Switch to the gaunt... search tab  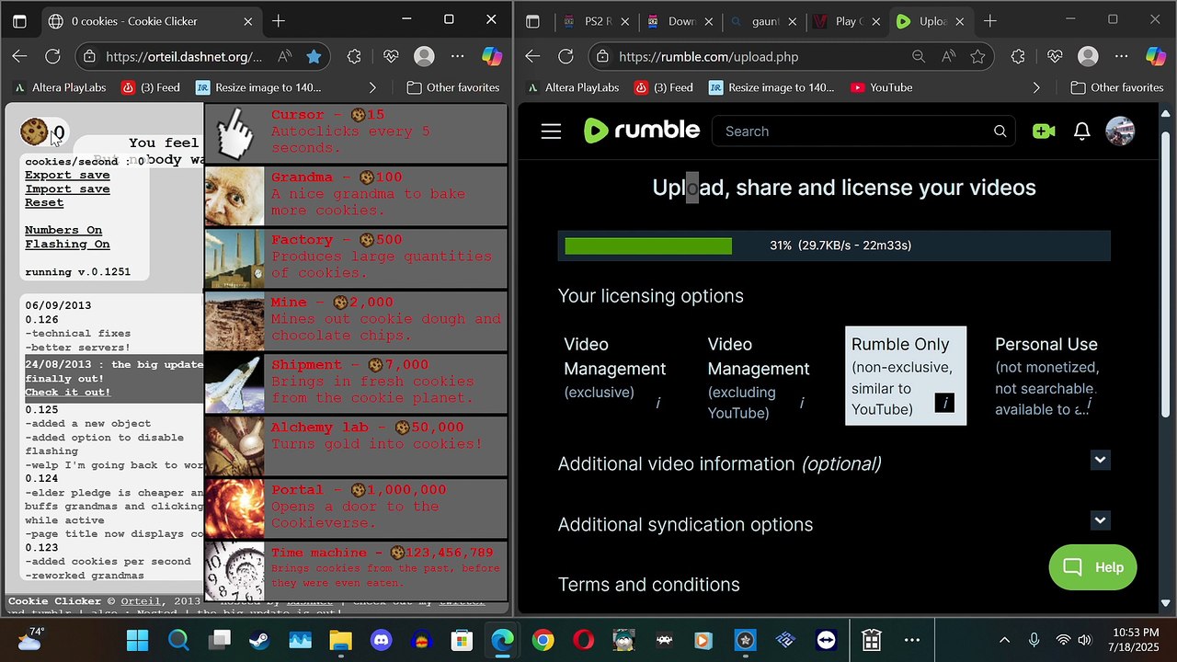(763, 21)
